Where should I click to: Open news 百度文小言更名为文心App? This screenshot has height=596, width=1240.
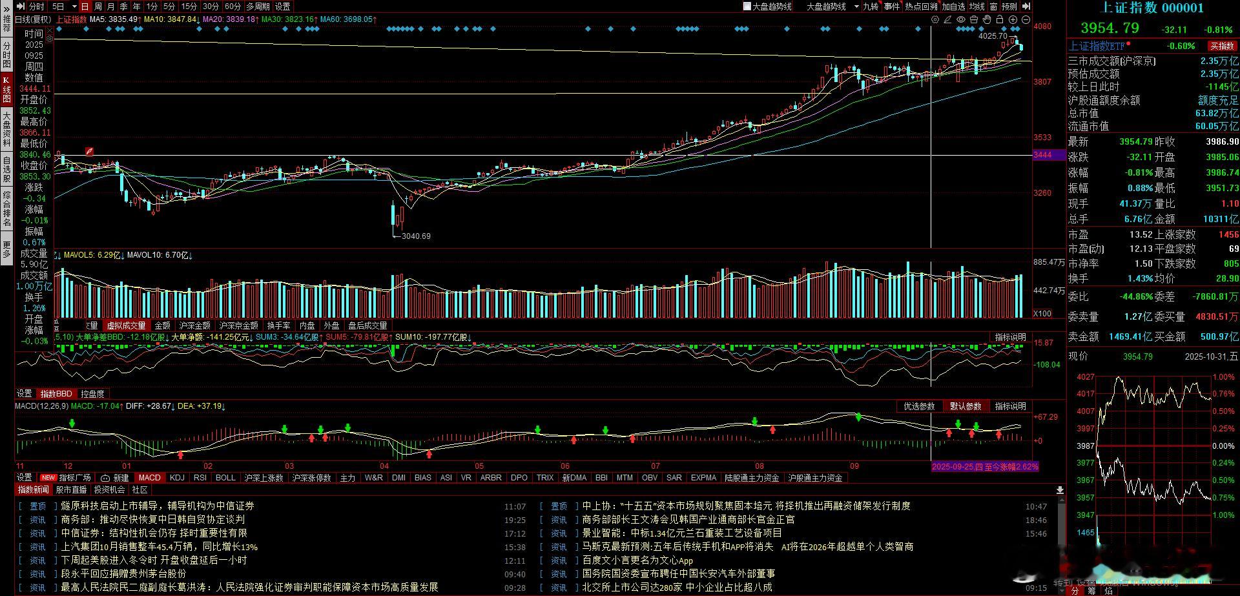tap(637, 560)
